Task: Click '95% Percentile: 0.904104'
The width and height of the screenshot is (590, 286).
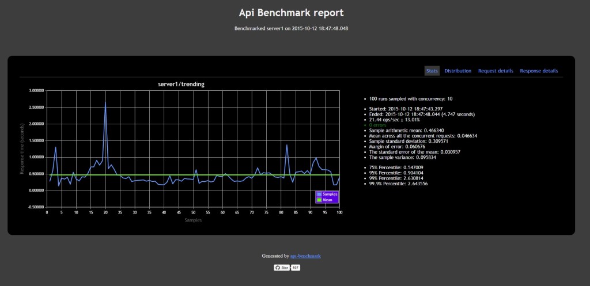Action: pyautogui.click(x=398, y=173)
